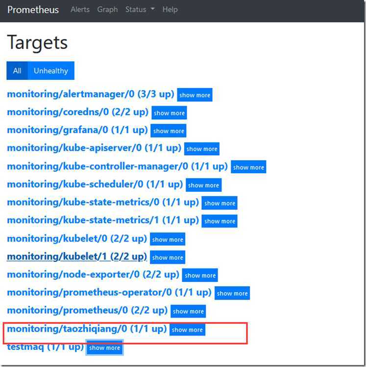Open the testmaq target link
The height and width of the screenshot is (367, 366).
[x=45, y=347]
